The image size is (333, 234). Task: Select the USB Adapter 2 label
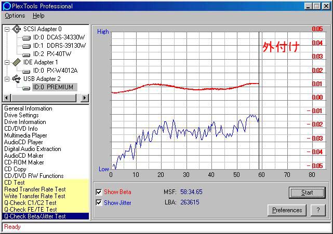(x=42, y=79)
